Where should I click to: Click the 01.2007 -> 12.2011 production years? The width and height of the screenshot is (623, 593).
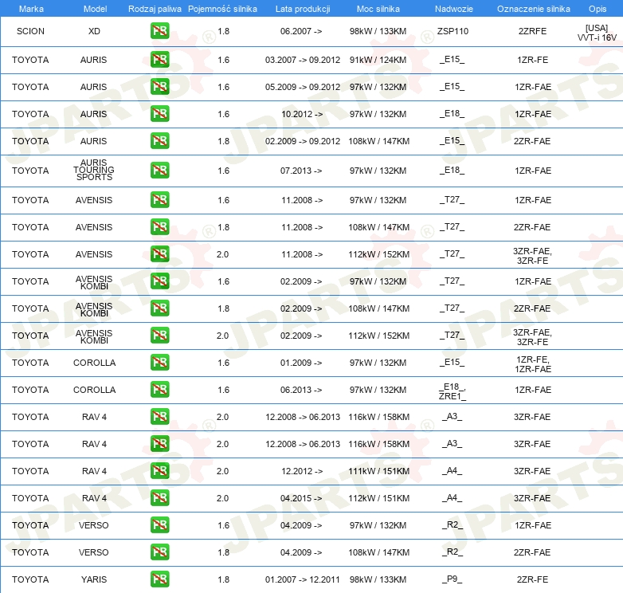pos(303,579)
